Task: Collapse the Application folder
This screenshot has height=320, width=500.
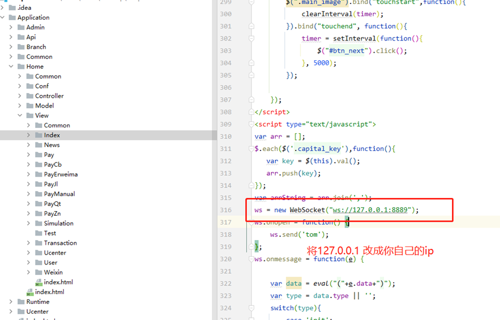Action: 2,17
